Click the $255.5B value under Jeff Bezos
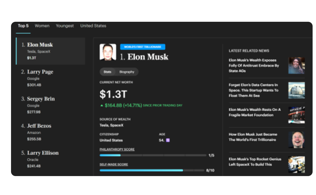 click(x=34, y=139)
